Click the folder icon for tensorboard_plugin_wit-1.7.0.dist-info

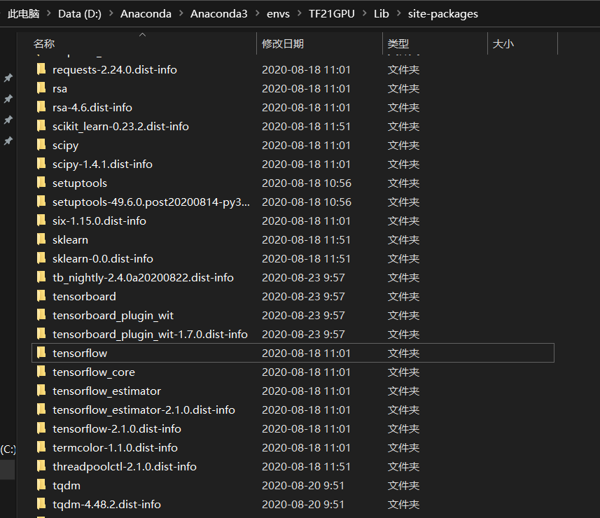click(41, 334)
